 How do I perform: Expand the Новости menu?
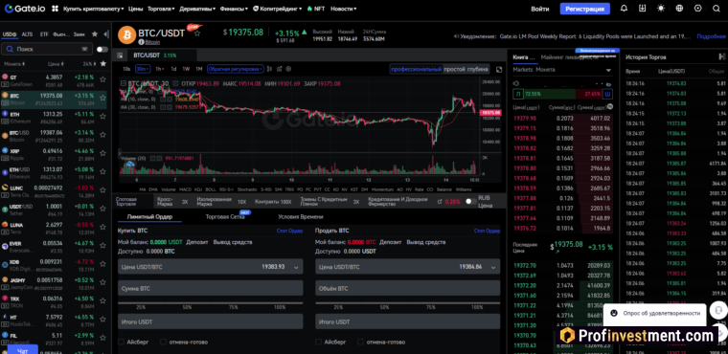coord(344,9)
